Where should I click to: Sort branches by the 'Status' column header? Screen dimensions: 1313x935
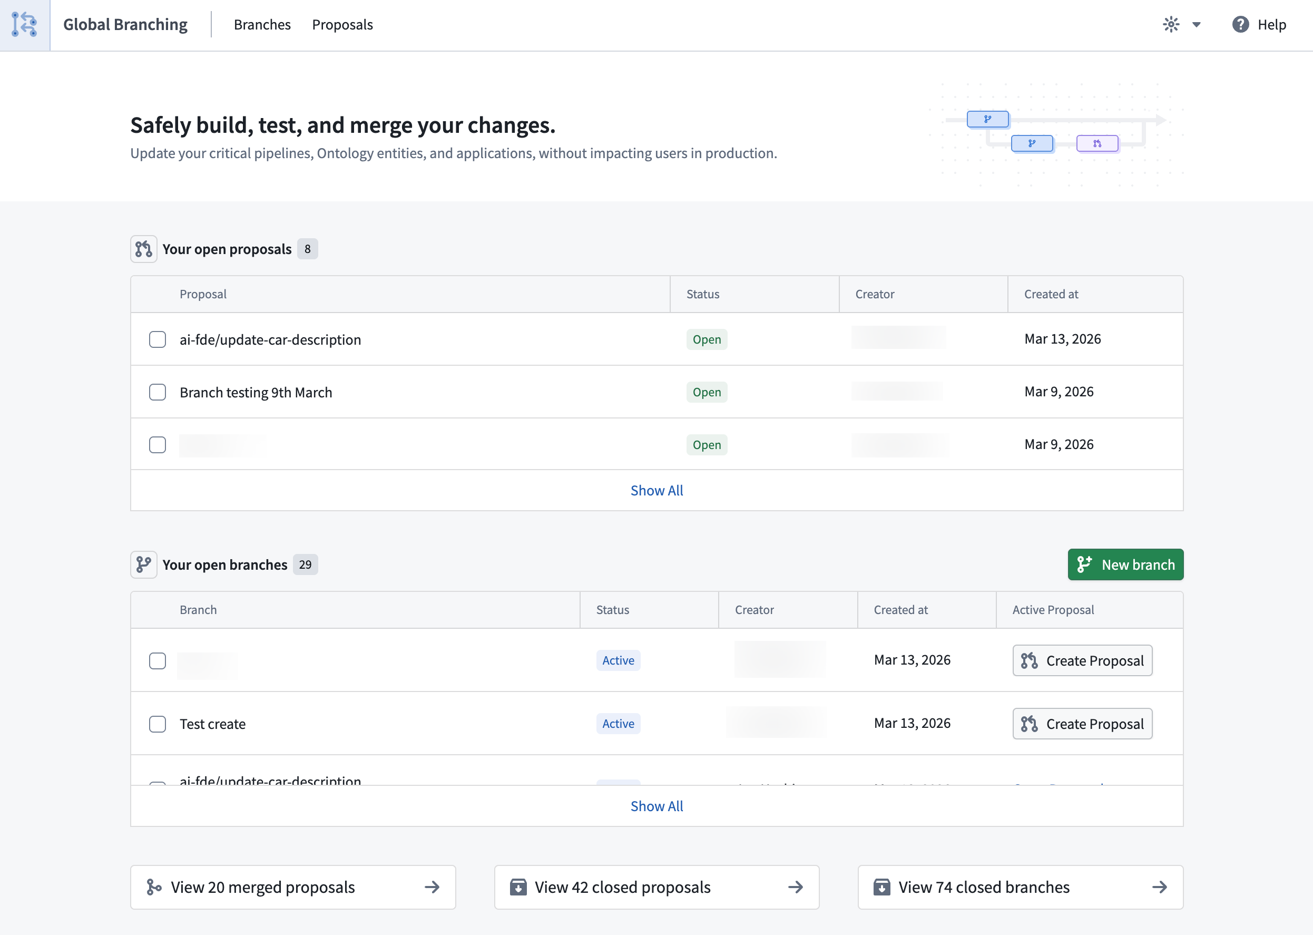click(612, 610)
